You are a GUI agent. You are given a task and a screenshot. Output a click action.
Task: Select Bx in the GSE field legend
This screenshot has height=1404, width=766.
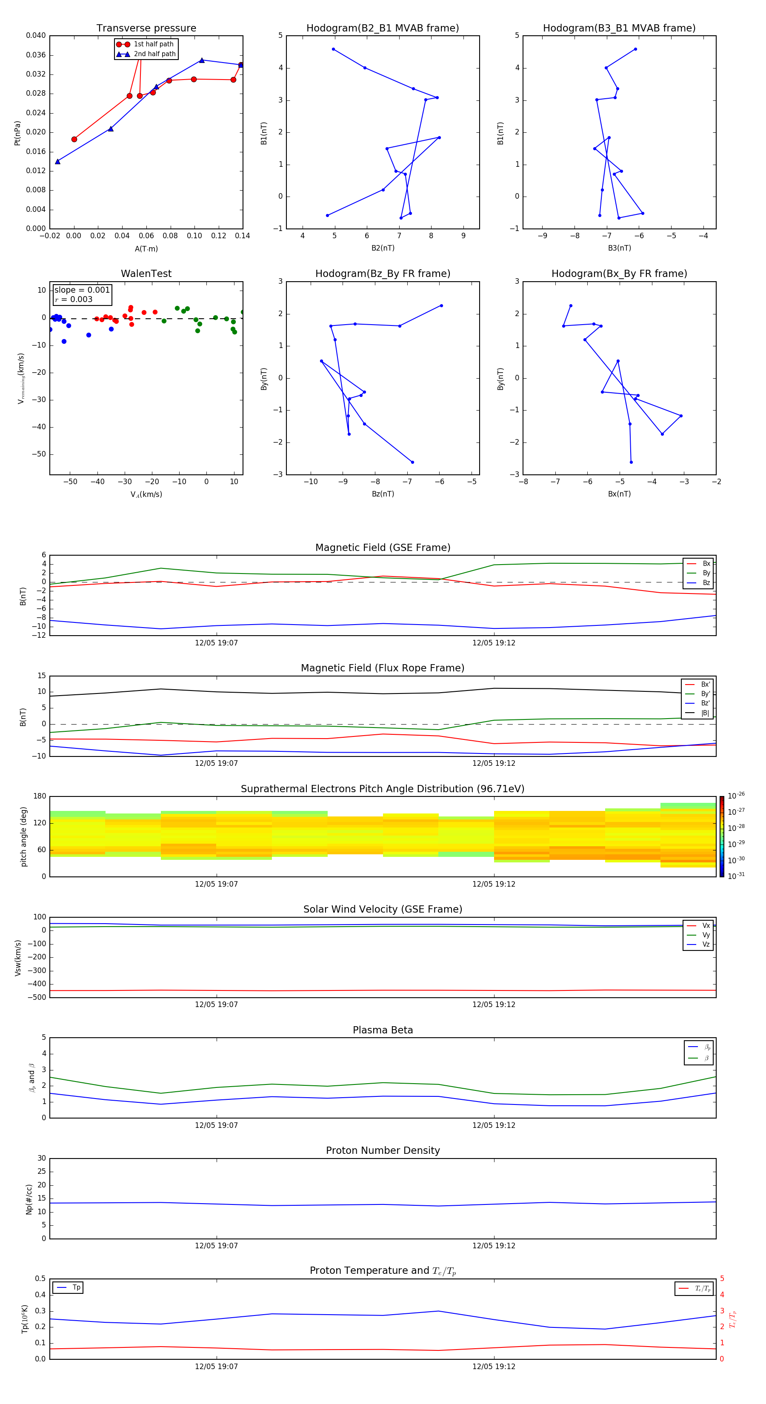698,564
